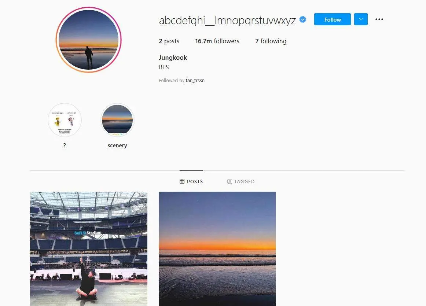Switch to the TAGGED tab
Image resolution: width=426 pixels, height=306 pixels.
point(241,181)
